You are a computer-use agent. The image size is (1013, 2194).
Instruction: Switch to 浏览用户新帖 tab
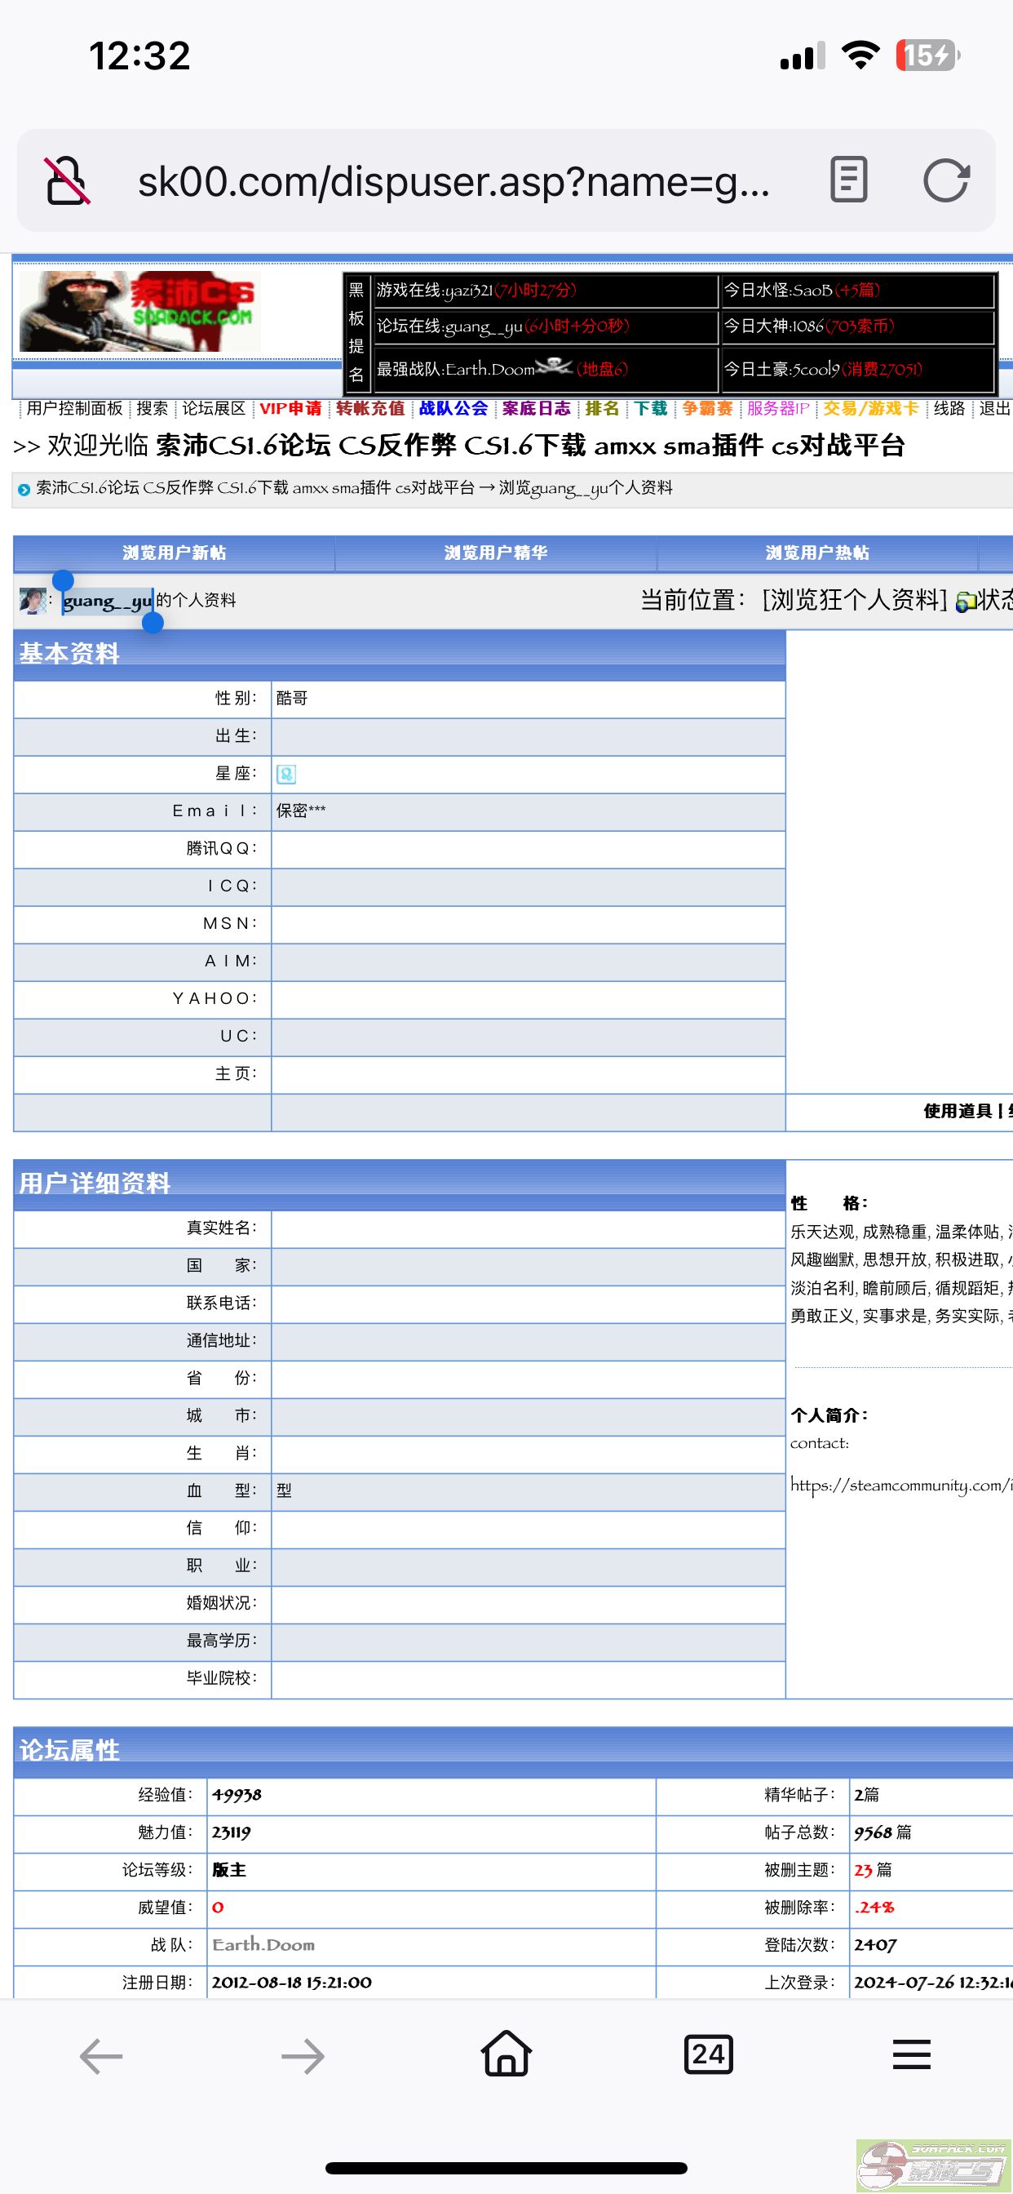tap(174, 553)
